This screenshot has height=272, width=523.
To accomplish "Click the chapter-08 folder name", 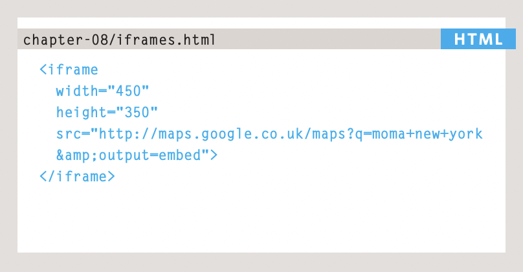I will [65, 40].
